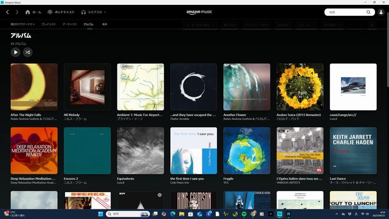This screenshot has height=219, width=389.
Task: Click the 'Another Flower' title link
Action: [235, 115]
